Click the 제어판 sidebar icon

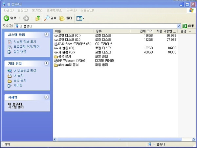pos(10,86)
